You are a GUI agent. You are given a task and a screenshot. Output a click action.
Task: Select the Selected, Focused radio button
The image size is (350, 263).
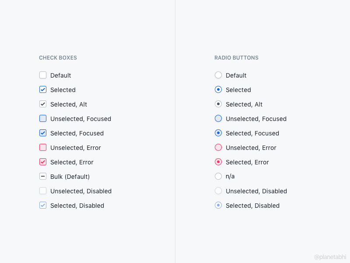tap(218, 133)
